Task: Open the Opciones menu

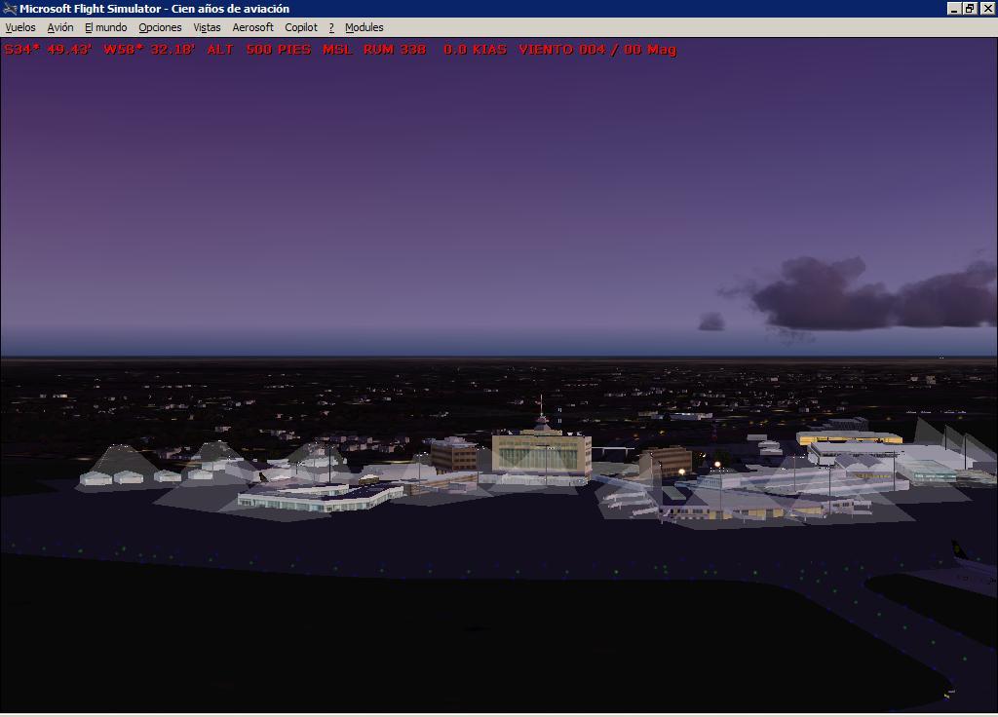Action: pyautogui.click(x=161, y=27)
